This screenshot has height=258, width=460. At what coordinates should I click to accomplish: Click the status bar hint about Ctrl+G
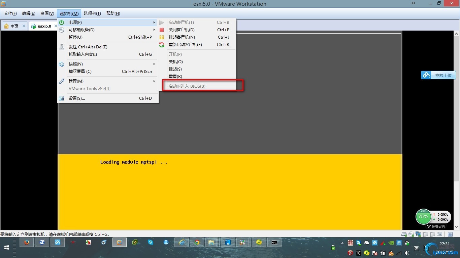[55, 234]
